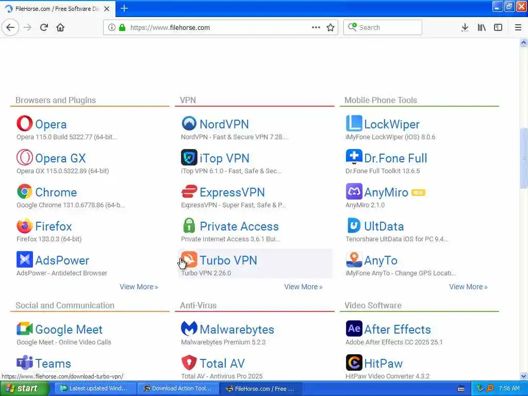
Task: Go back with the browser back arrow
Action: pyautogui.click(x=10, y=27)
